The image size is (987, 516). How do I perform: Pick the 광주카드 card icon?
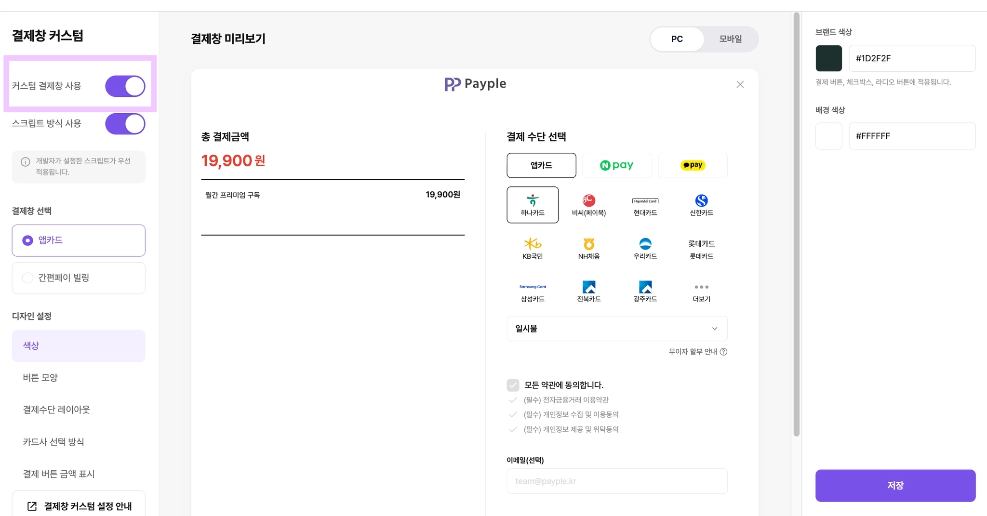pyautogui.click(x=645, y=291)
